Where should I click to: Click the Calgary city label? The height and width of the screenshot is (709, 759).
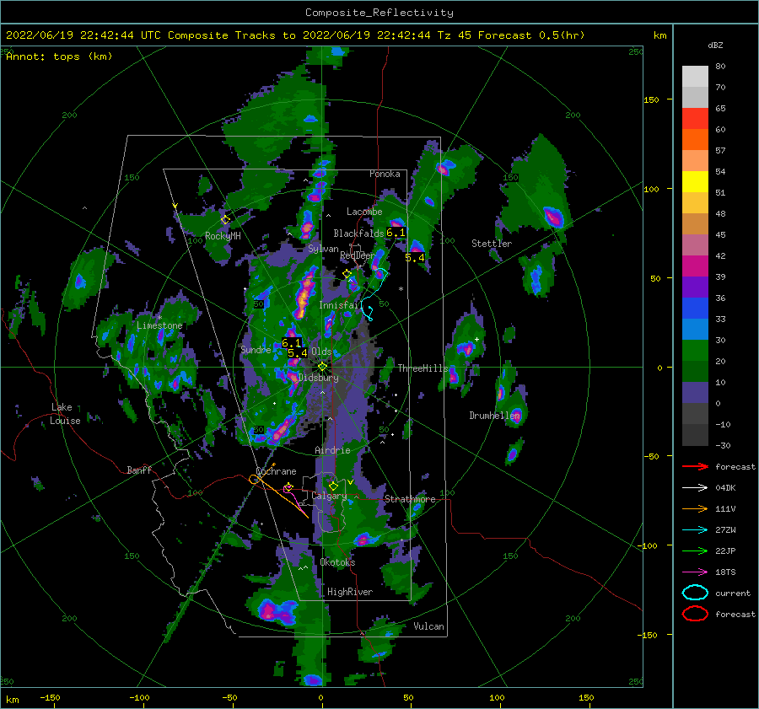click(x=329, y=496)
